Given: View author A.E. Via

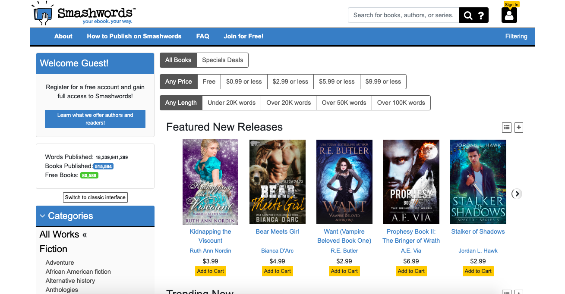Looking at the screenshot, I should (411, 250).
